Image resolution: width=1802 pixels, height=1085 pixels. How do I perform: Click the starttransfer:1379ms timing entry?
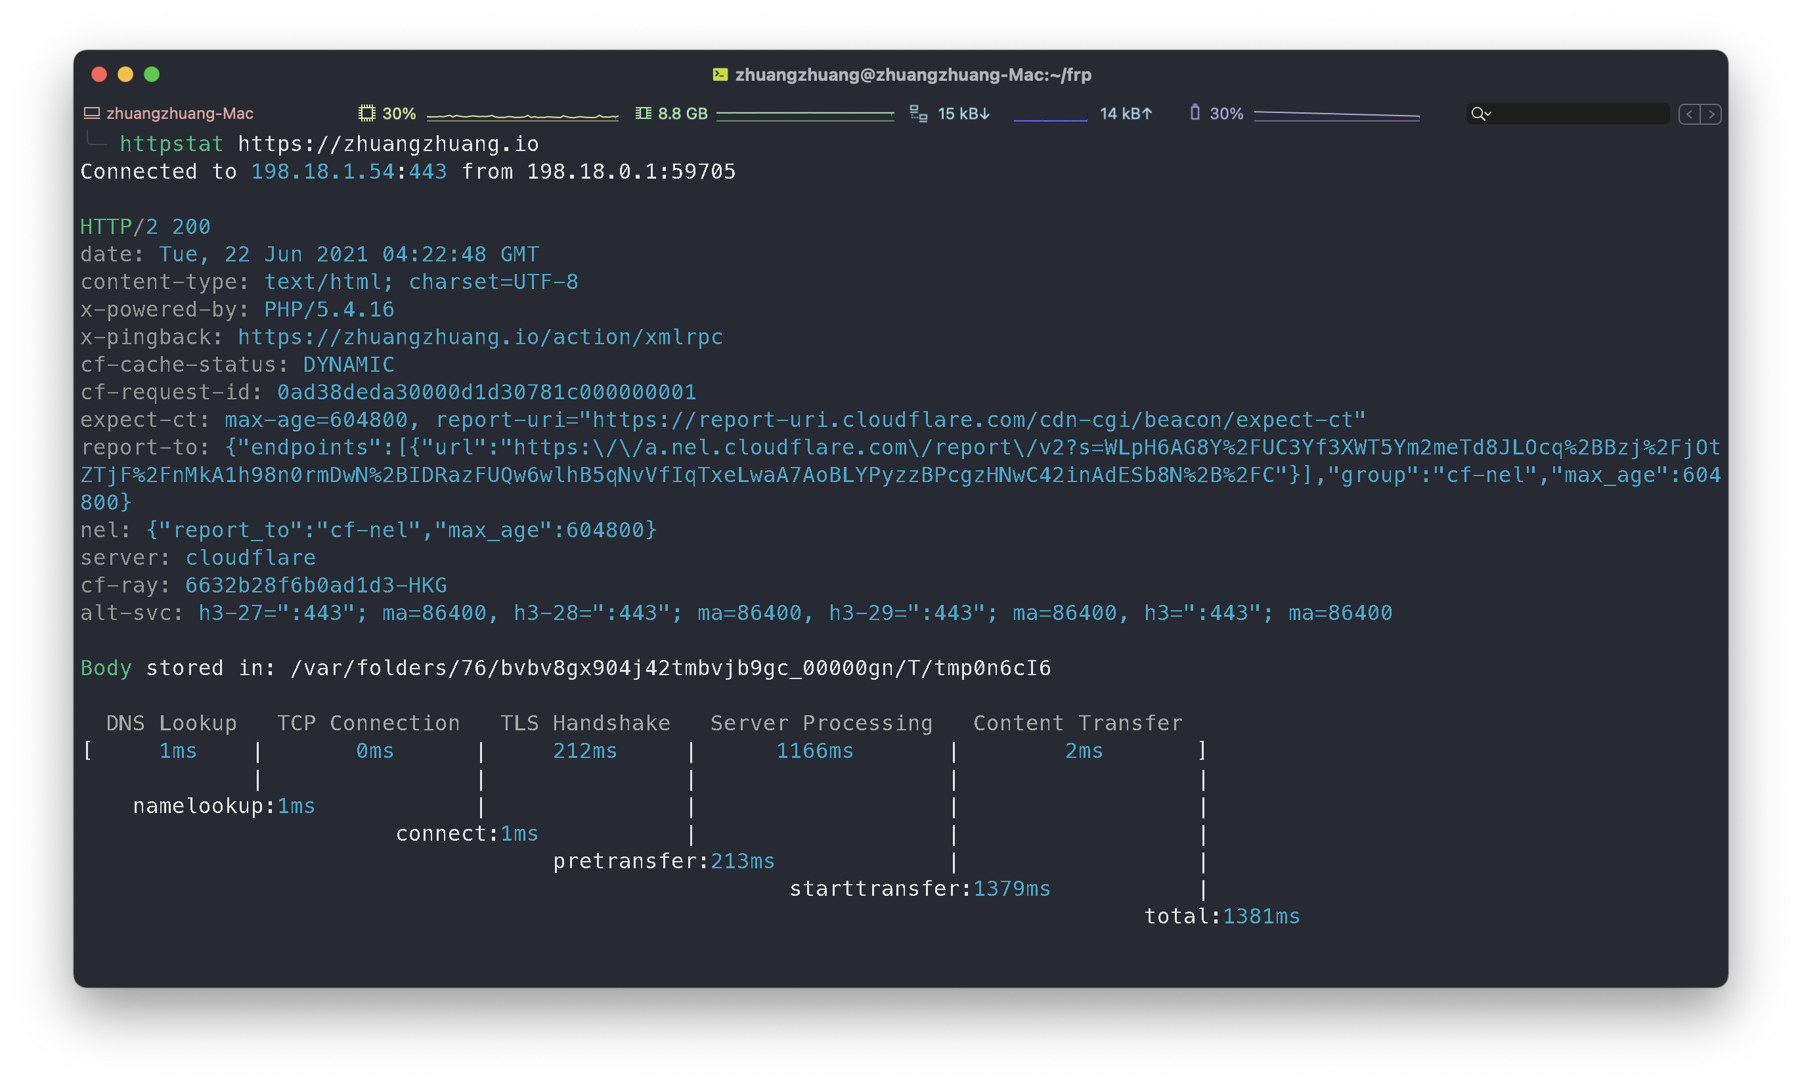919,889
